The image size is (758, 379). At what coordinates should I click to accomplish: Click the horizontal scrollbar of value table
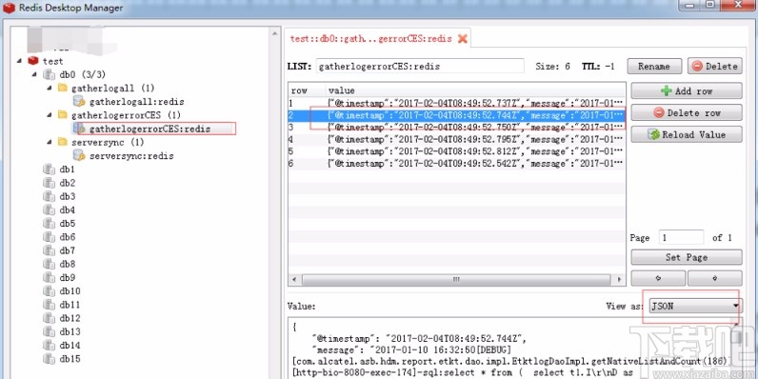click(457, 279)
